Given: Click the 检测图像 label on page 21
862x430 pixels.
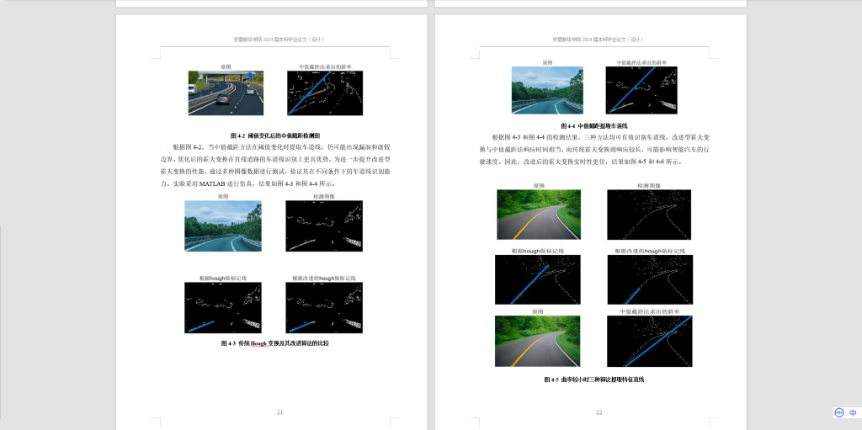Looking at the screenshot, I should pos(324,196).
